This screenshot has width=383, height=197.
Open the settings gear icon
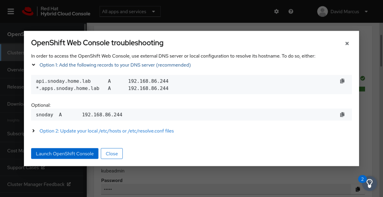point(276,12)
